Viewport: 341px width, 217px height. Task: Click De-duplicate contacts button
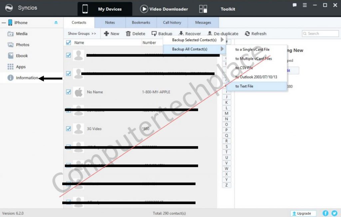[x=223, y=34]
